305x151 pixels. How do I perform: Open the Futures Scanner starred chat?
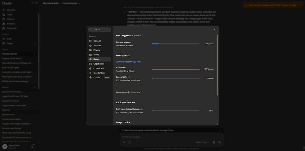tap(19, 54)
